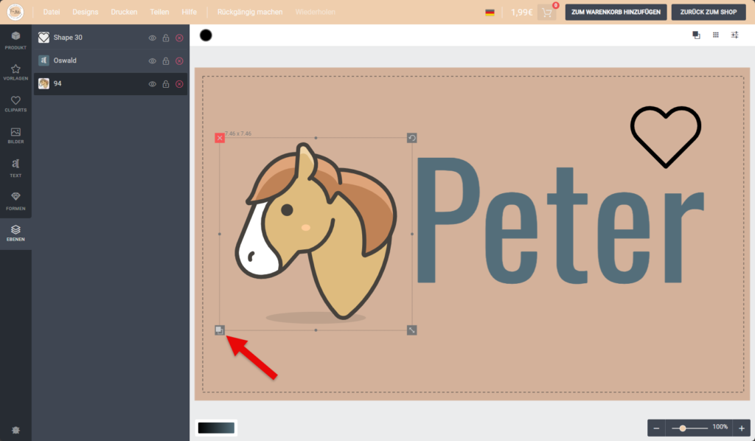This screenshot has height=441, width=755.
Task: Lock the 94 horse layer
Action: 166,84
